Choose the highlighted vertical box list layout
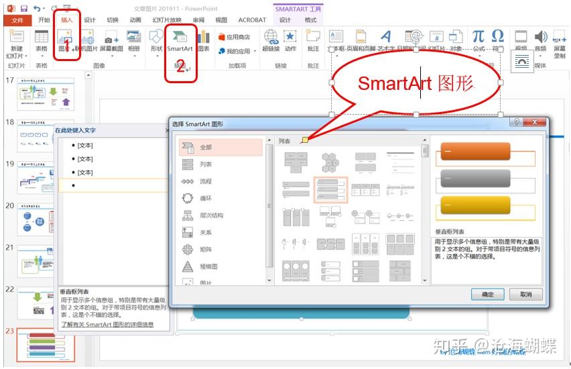The height and width of the screenshot is (369, 571). click(330, 190)
